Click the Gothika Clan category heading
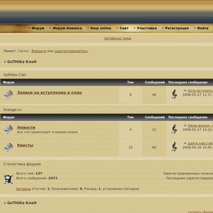The width and height of the screenshot is (213, 213). point(15,75)
